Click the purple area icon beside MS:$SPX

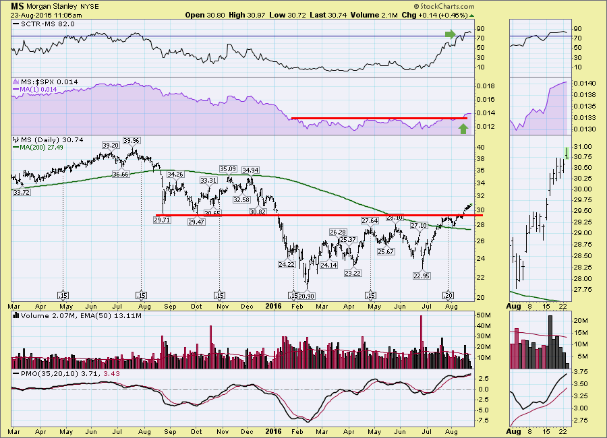pyautogui.click(x=16, y=82)
